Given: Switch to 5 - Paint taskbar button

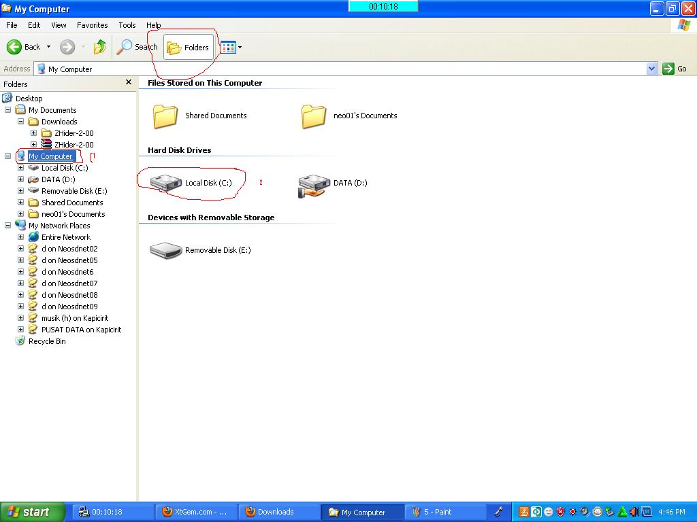Looking at the screenshot, I should (445, 512).
